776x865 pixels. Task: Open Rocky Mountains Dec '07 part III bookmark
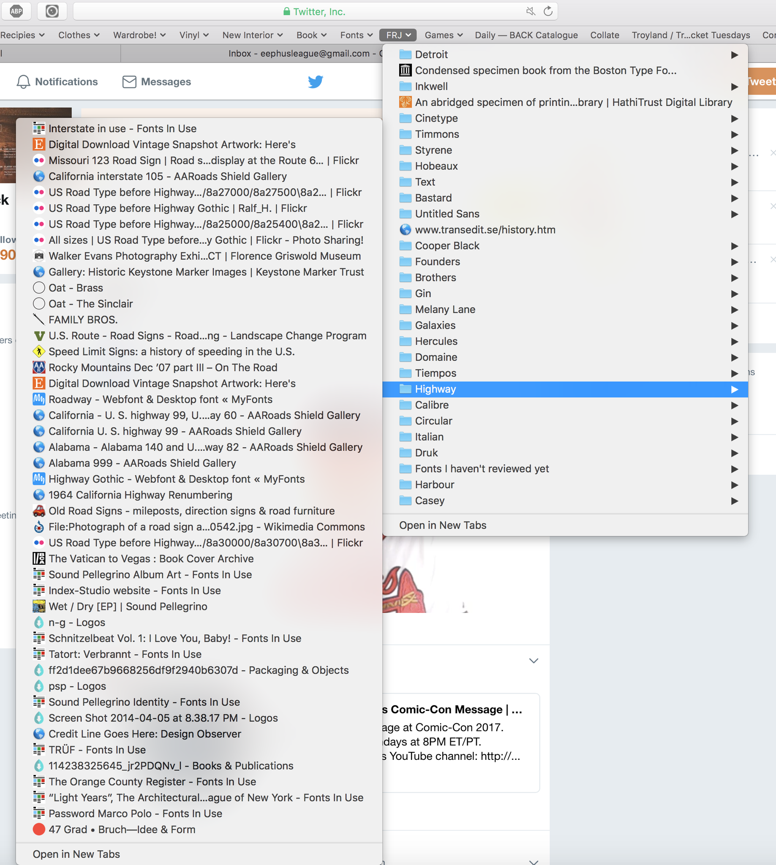point(199,367)
